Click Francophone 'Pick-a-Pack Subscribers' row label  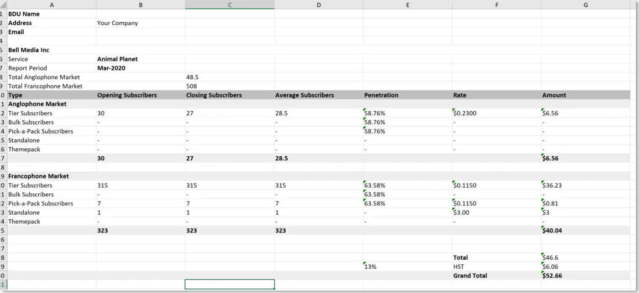click(x=52, y=203)
